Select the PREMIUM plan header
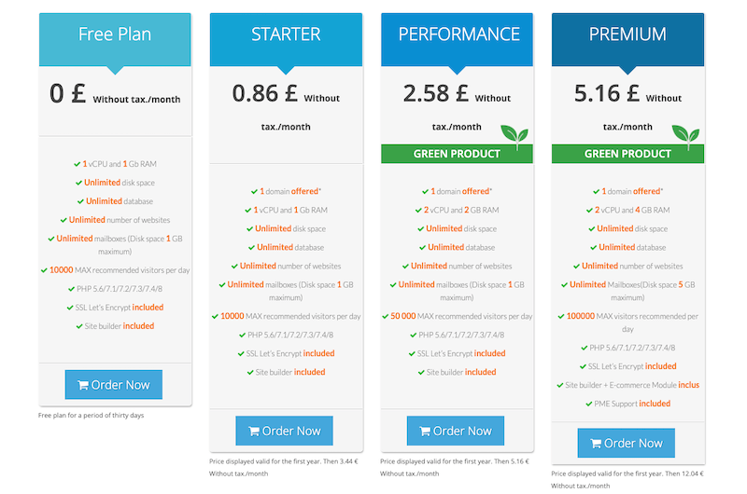This screenshot has width=747, height=494. pyautogui.click(x=627, y=39)
